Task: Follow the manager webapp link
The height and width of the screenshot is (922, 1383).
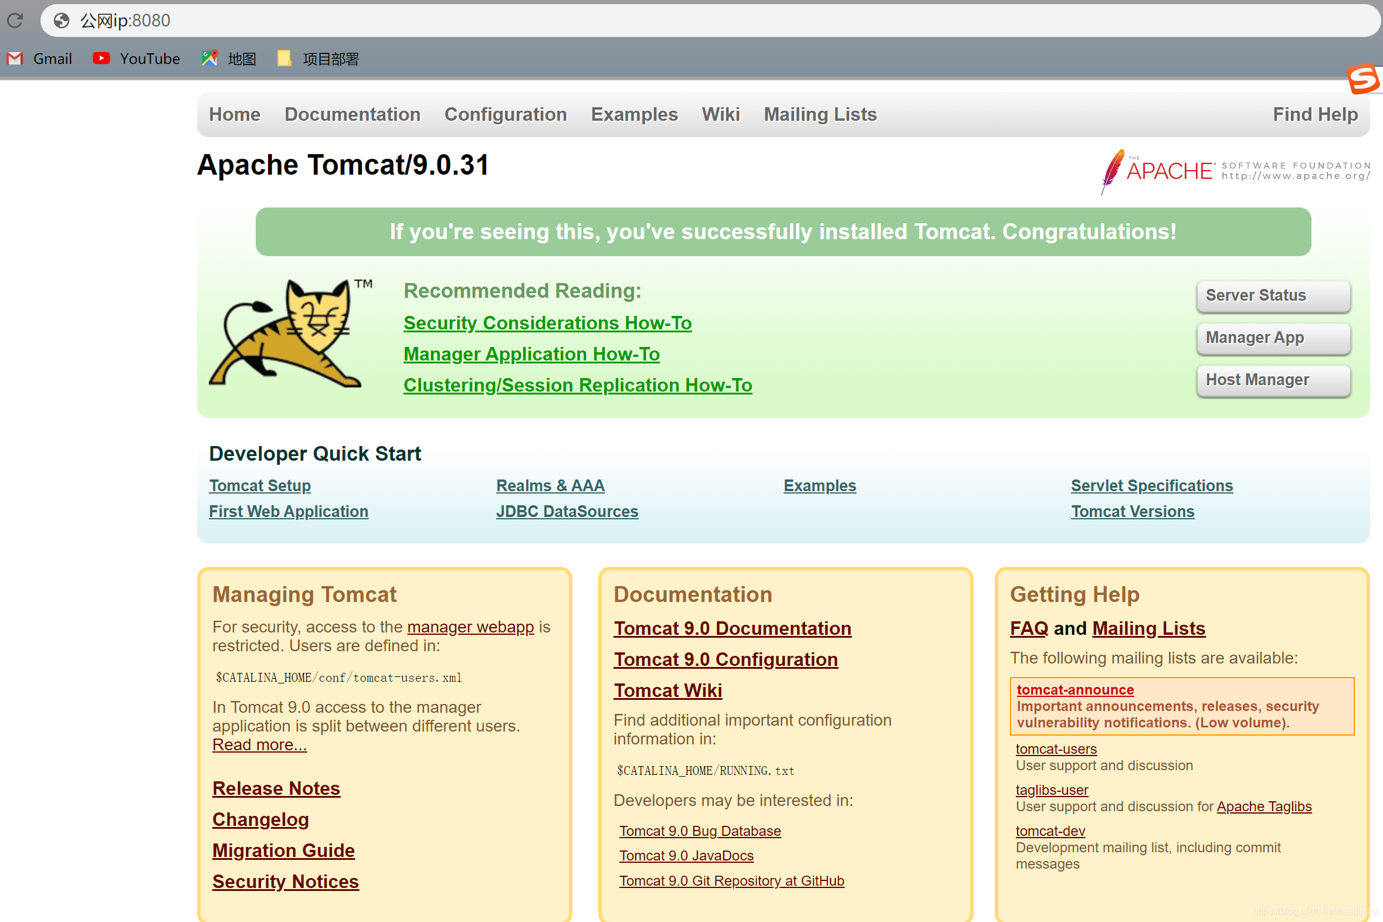Action: [470, 627]
